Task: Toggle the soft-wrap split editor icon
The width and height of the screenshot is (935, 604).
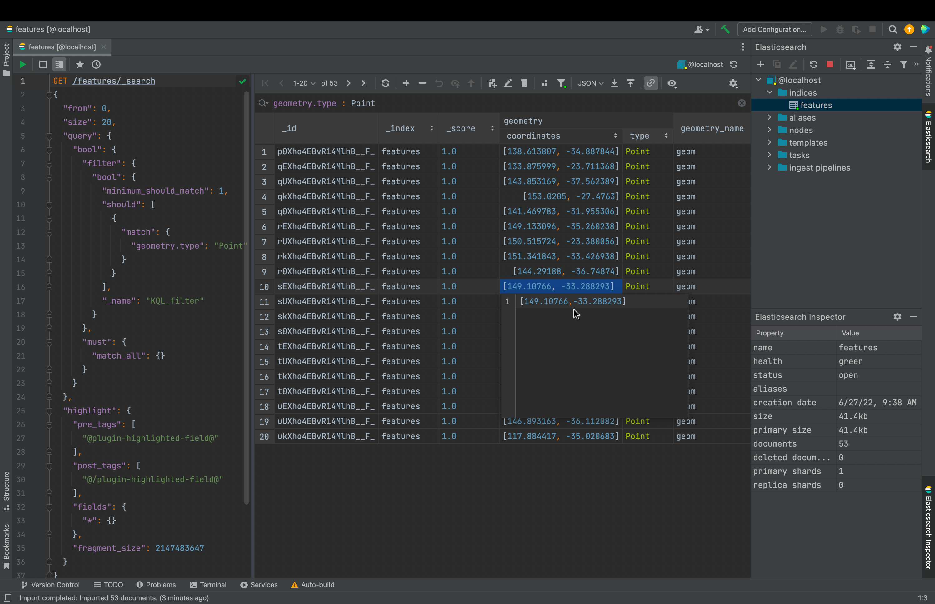Action: point(59,64)
